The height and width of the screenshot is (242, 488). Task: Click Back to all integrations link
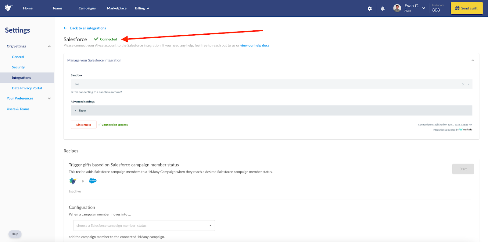point(88,28)
